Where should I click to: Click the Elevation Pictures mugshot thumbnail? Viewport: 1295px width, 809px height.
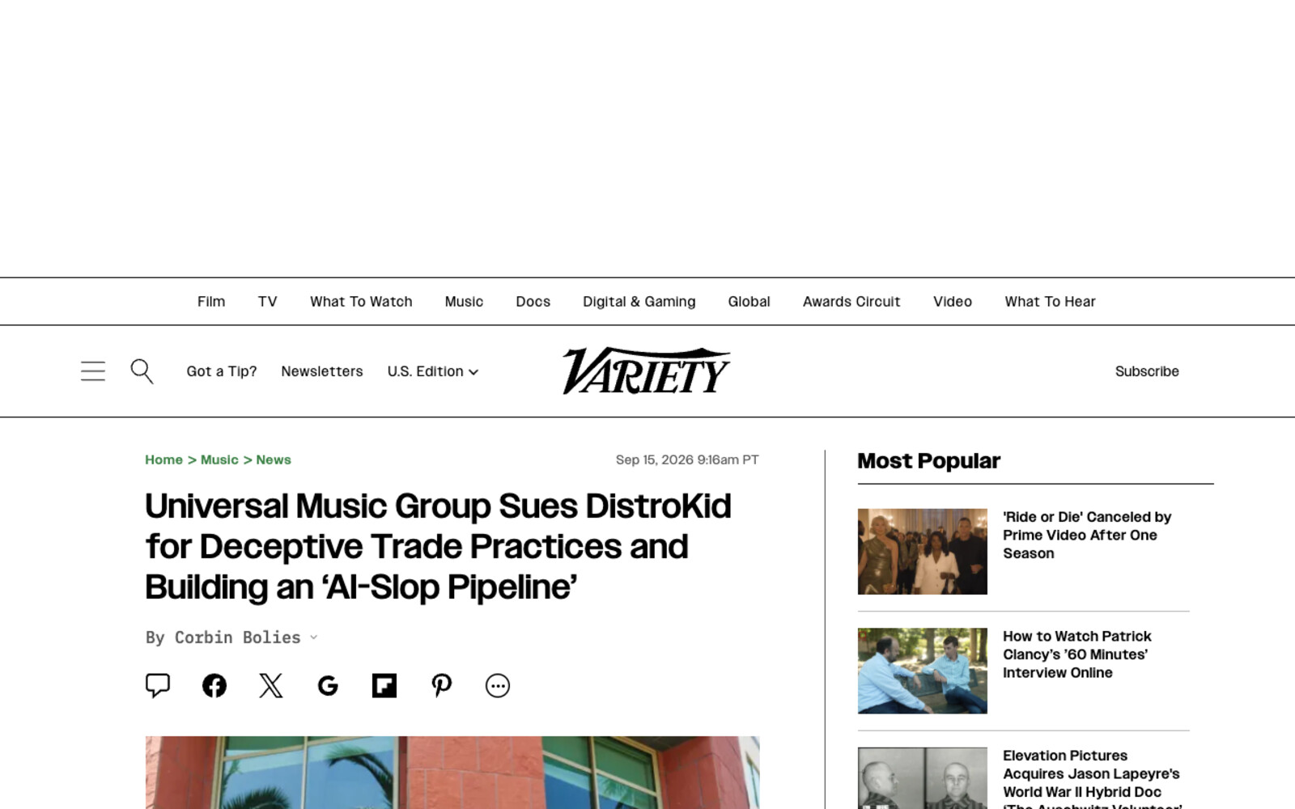coord(923,778)
